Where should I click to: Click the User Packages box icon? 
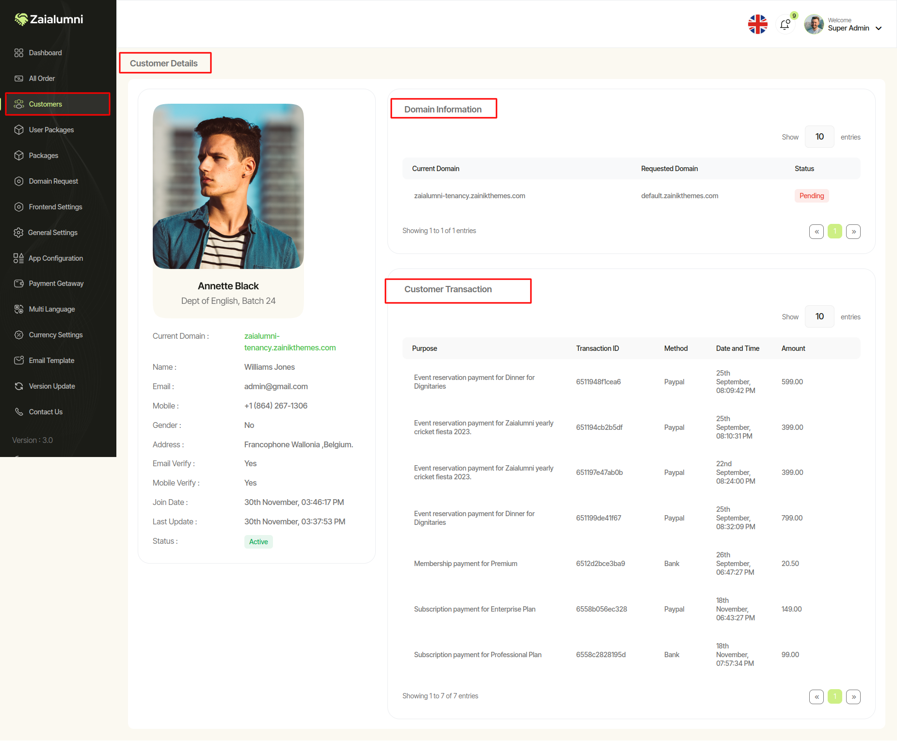pyautogui.click(x=19, y=130)
